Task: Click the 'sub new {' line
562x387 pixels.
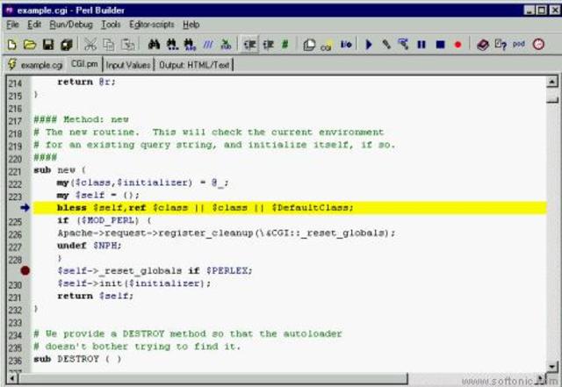Action: pos(60,170)
